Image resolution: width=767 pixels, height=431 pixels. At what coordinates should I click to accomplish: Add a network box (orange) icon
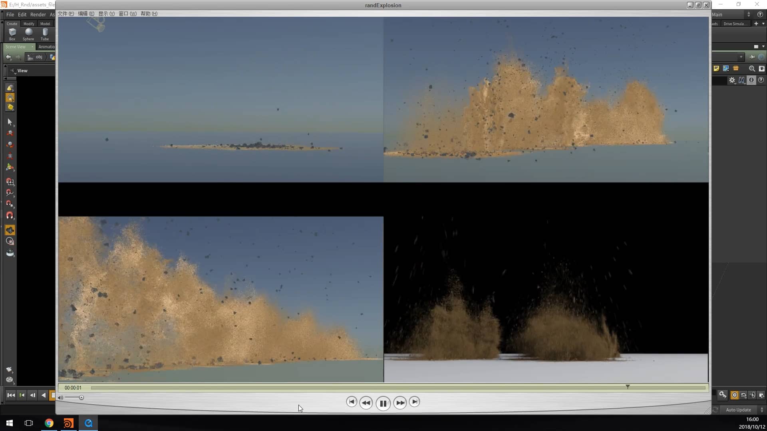736,69
